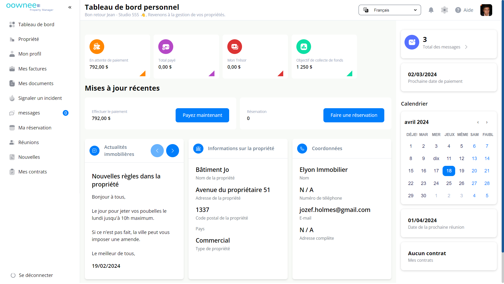Viewport: 504px width, 284px height.
Task: Click the Tableau de bord sidebar icon
Action: (x=12, y=24)
